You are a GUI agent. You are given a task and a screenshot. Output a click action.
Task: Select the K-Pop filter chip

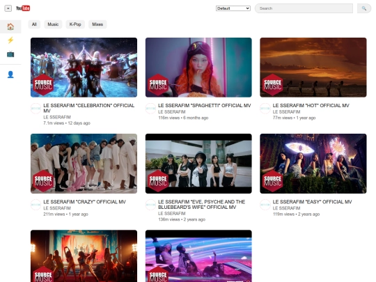coord(75,24)
